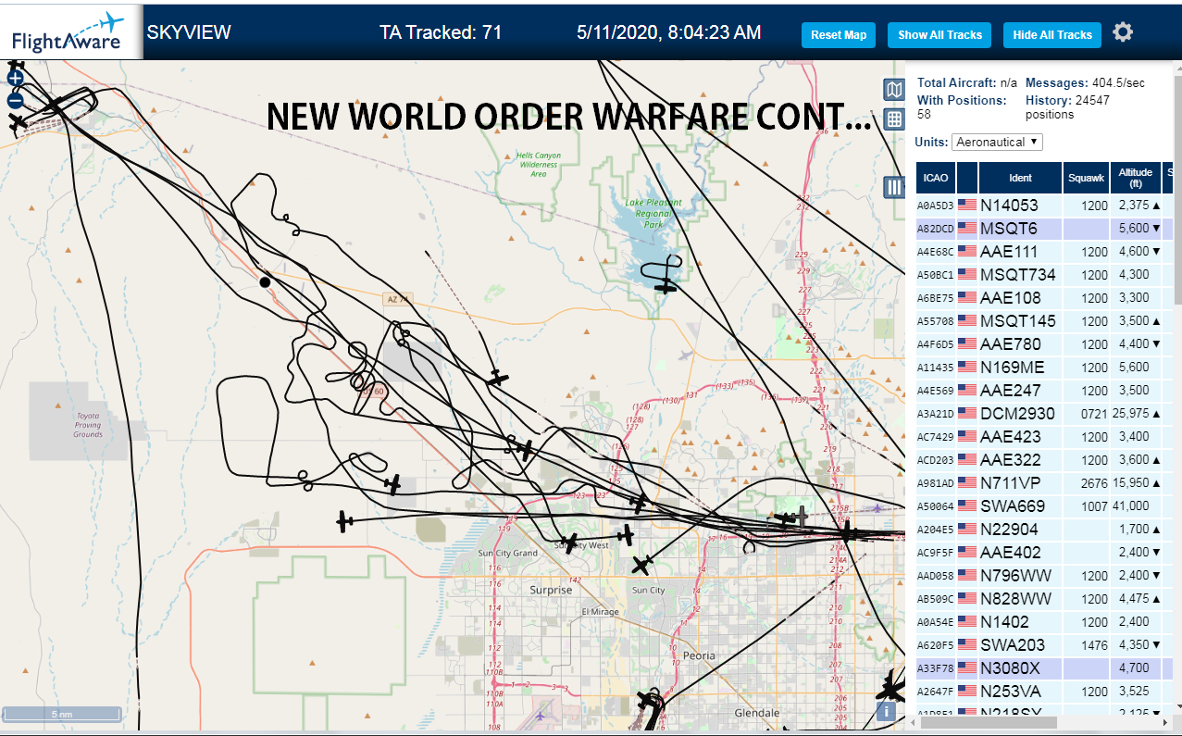
Task: Click the Hells Canyon Wilderness Area map label
Action: [538, 165]
